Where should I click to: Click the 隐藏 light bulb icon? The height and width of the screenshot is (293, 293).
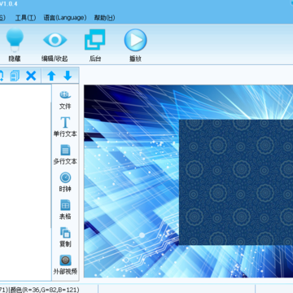pyautogui.click(x=15, y=40)
